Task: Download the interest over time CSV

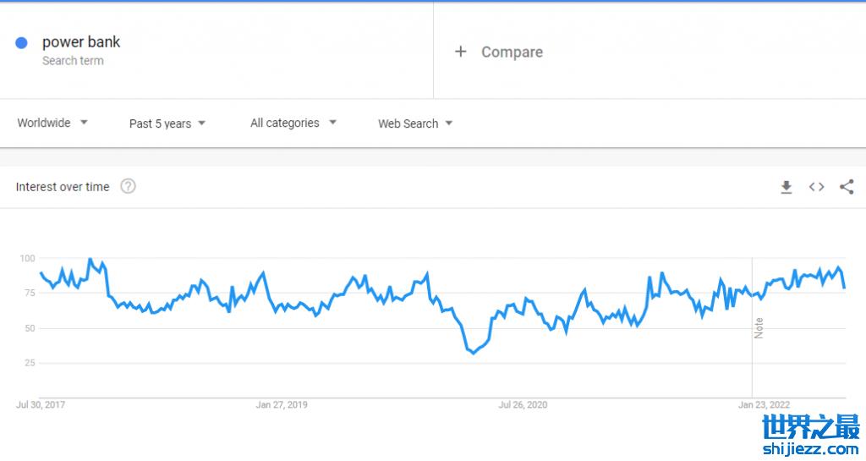Action: [x=786, y=187]
